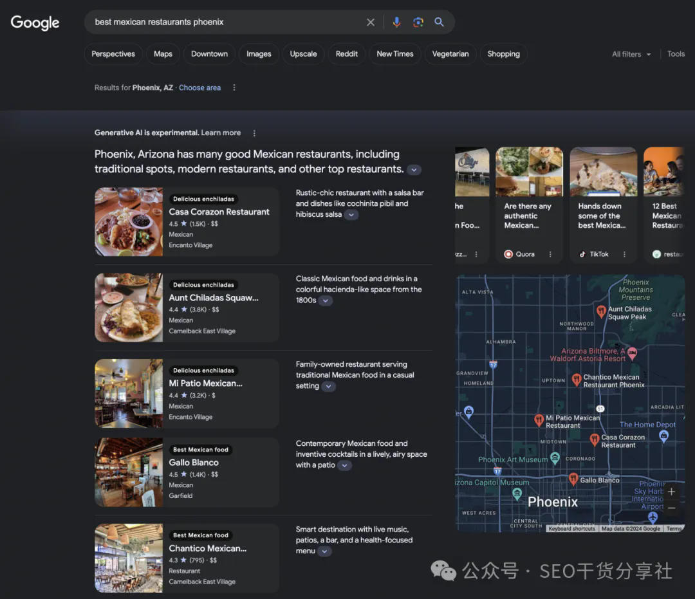Image resolution: width=695 pixels, height=599 pixels.
Task: Click the Arizona Capitol Museum map marker
Action: tap(517, 494)
